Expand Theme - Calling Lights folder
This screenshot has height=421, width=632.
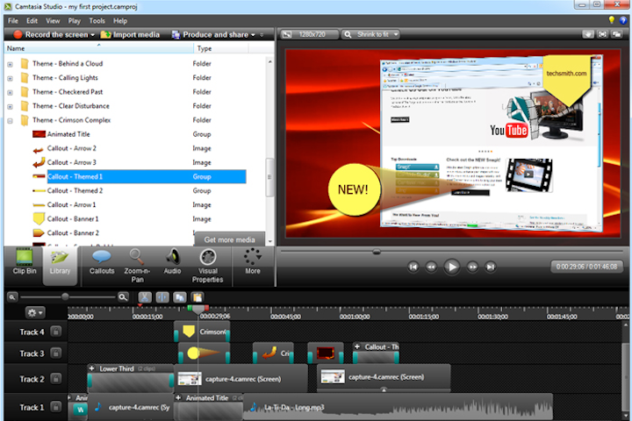coord(10,79)
